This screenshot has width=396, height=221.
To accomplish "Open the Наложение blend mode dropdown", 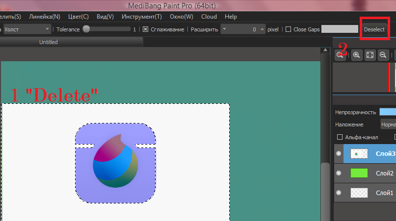I will pyautogui.click(x=389, y=124).
